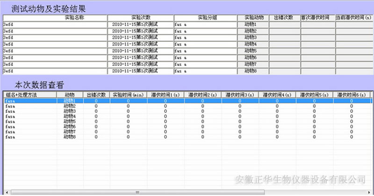374x196 pixels.
Task: Click the 出错次数 field in the top 动物1 row
Action: click(x=285, y=25)
